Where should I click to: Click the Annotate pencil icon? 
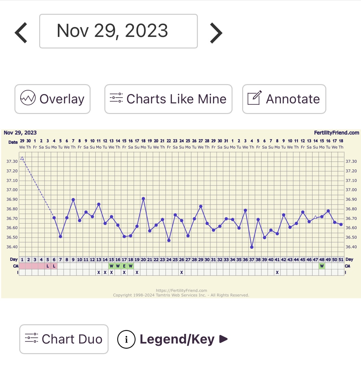pos(254,98)
